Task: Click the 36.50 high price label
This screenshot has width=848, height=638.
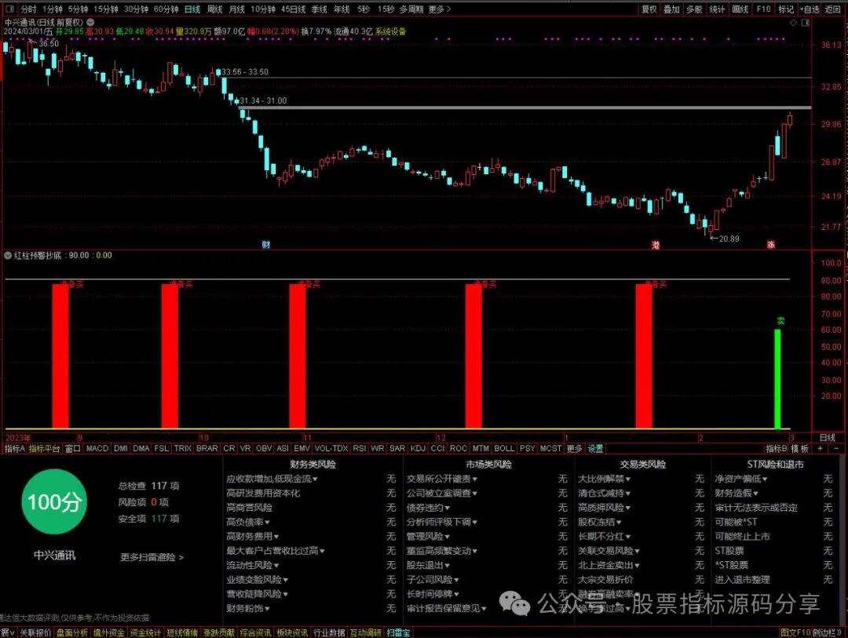Action: 49,43
